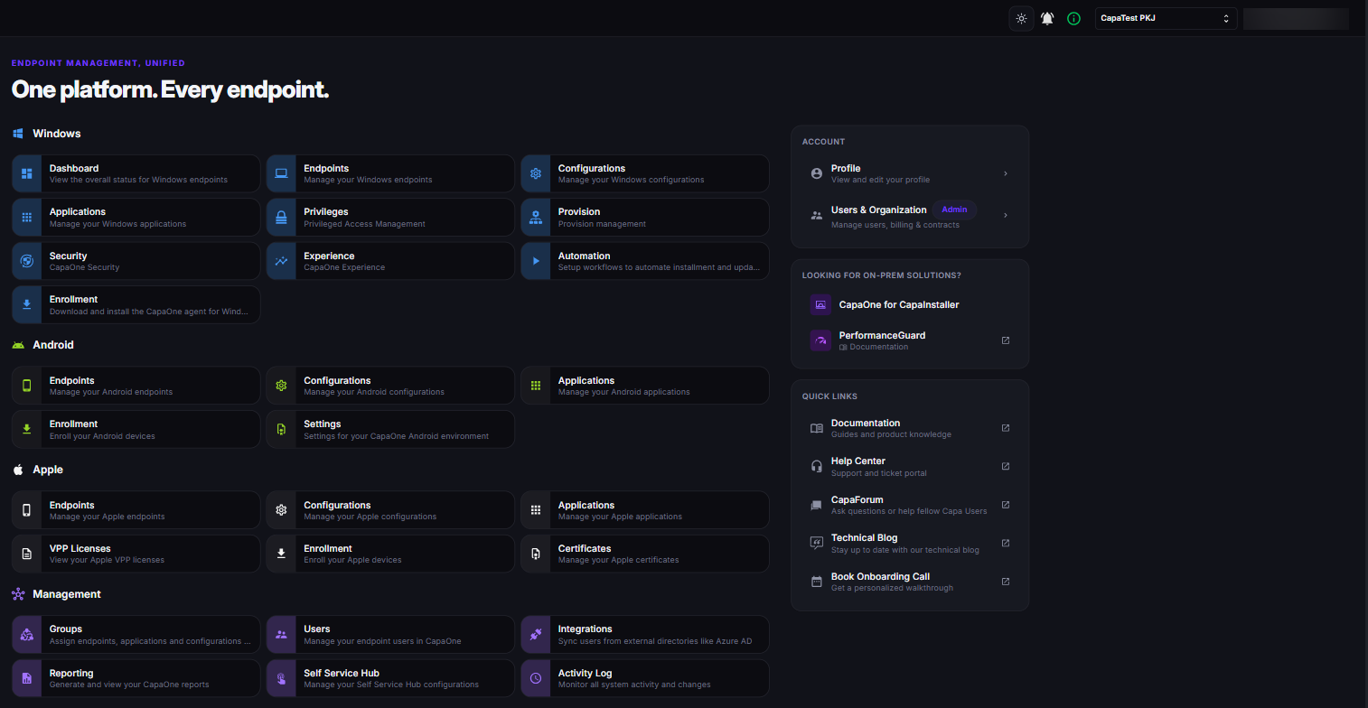Open the Automation play icon
Viewport: 1368px width, 708px height.
pos(536,261)
